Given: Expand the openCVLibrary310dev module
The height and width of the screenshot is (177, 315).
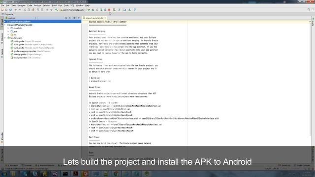Looking at the screenshot, I should [5, 22].
